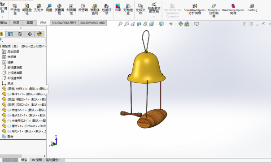
Task: Open the ConfigurationManager panel tab icon
Action: (20, 34)
